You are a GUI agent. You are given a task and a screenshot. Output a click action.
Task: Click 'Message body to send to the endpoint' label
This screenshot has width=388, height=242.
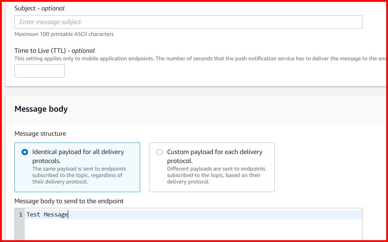click(69, 201)
